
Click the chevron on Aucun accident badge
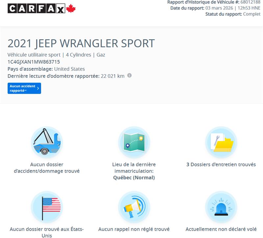pos(38,88)
